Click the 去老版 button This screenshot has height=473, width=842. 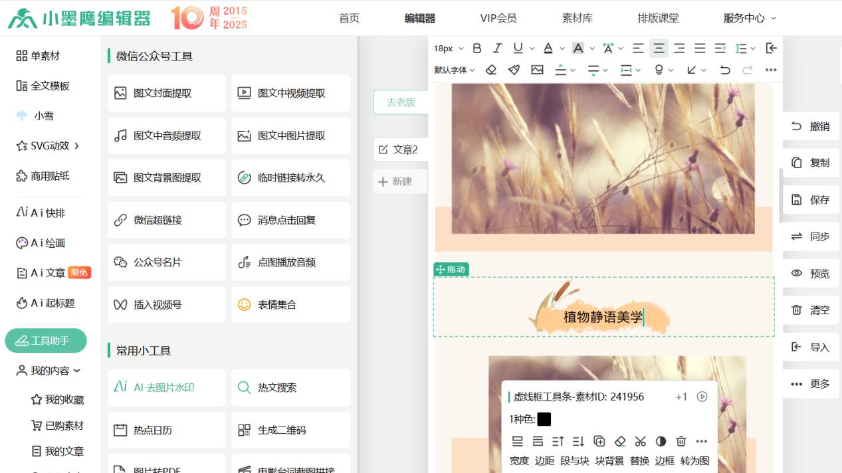click(400, 102)
